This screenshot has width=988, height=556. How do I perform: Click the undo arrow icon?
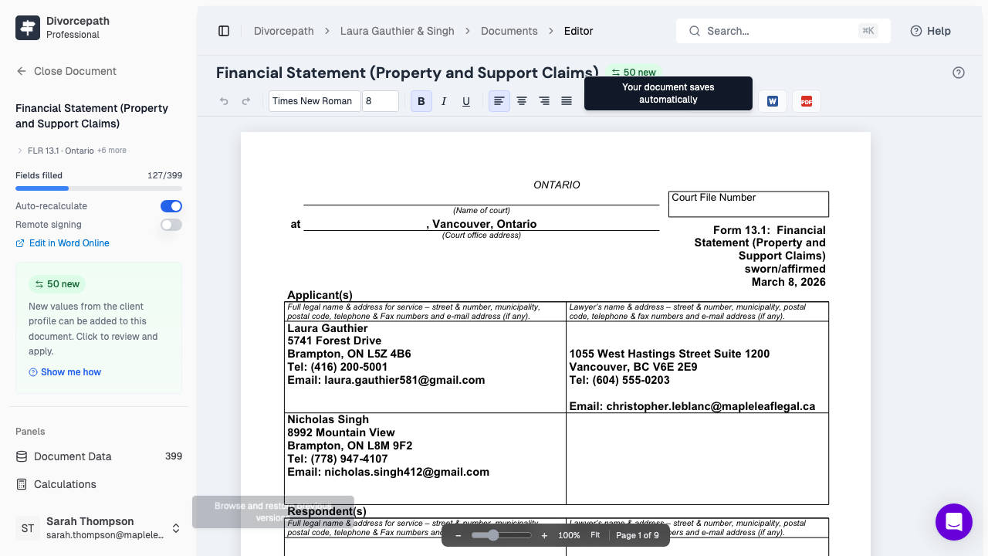pyautogui.click(x=225, y=101)
